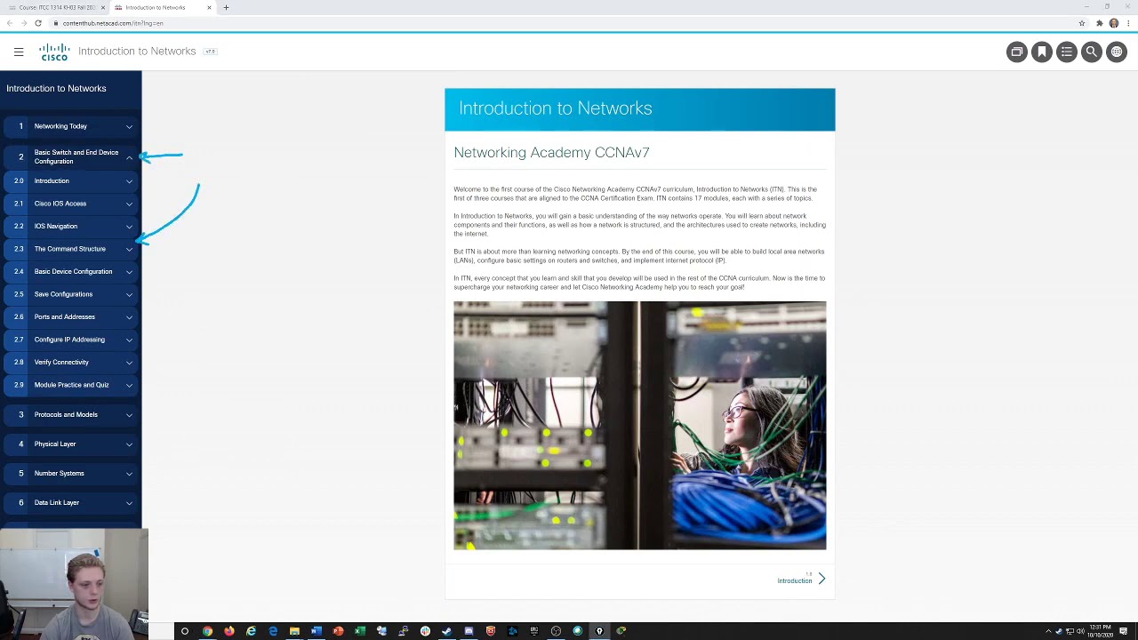
Task: Expand the Number Systems module chevron
Action: pyautogui.click(x=129, y=474)
